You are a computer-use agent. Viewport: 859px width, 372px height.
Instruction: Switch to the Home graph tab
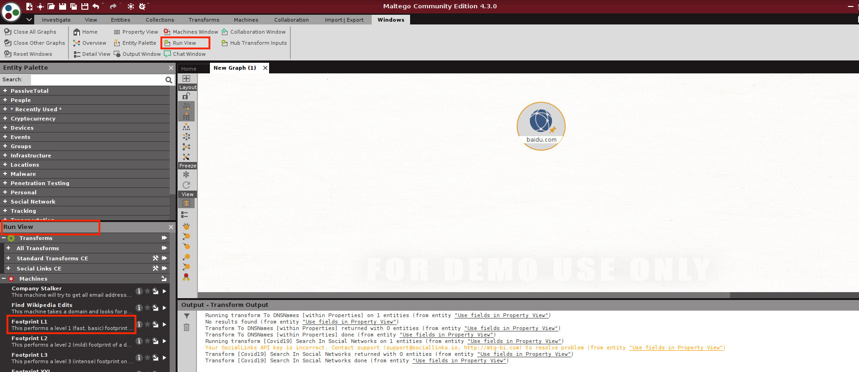(189, 69)
